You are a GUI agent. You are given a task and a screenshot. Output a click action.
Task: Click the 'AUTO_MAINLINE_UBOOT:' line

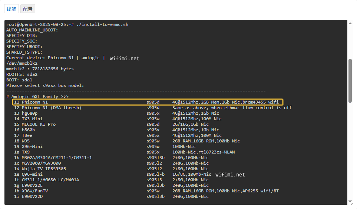tap(32, 30)
